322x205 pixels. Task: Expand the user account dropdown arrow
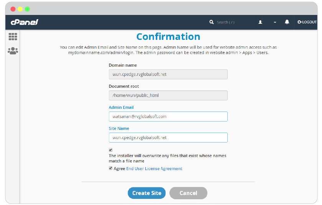[x=275, y=22]
